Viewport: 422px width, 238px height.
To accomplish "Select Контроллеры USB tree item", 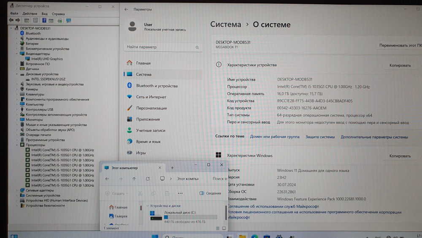I will (x=39, y=109).
